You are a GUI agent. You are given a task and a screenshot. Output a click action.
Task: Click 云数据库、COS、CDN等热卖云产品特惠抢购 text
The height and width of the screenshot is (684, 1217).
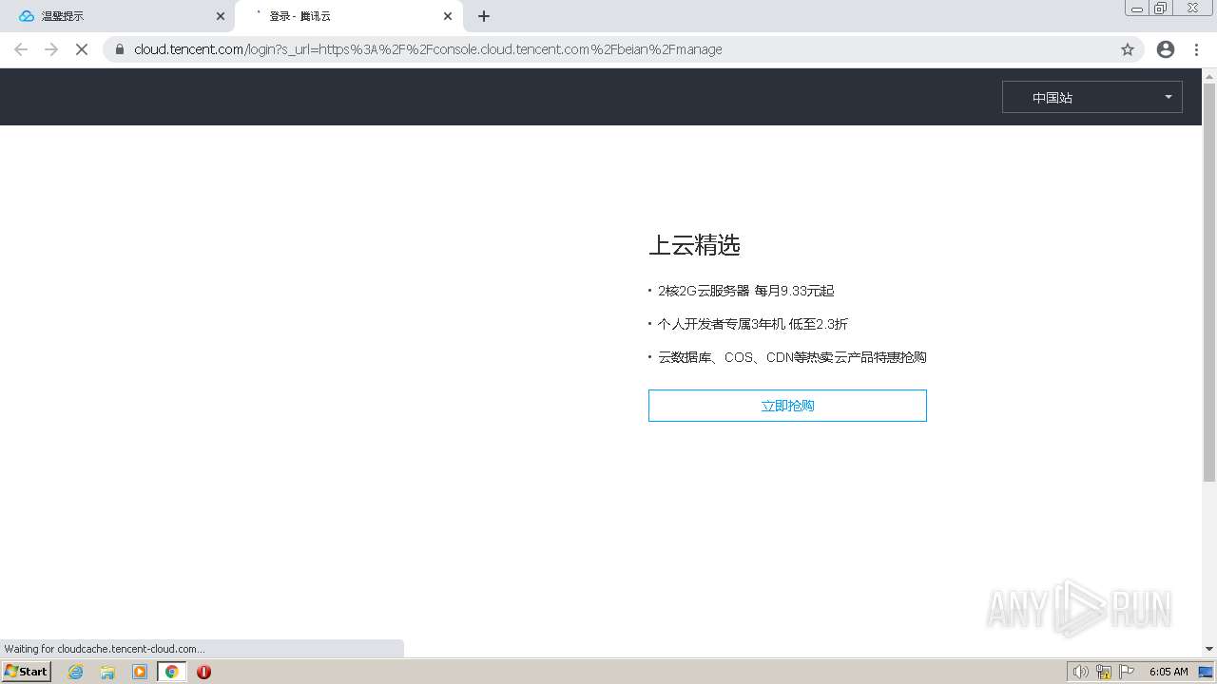[x=792, y=357]
